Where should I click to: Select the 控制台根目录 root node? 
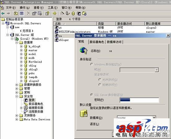click(x=15, y=19)
